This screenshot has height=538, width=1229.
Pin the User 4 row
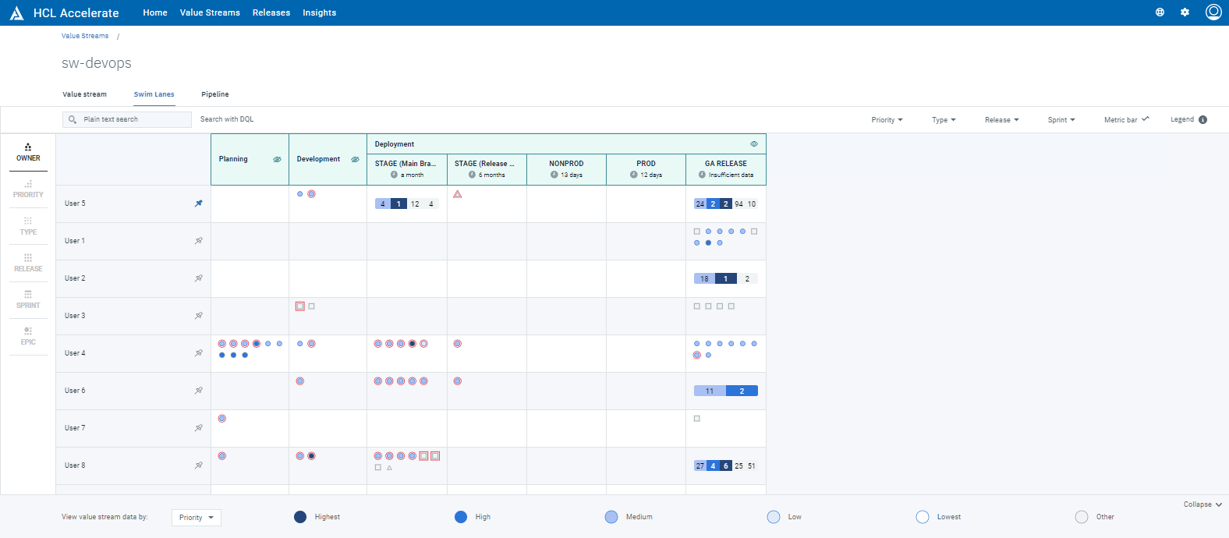tap(199, 353)
